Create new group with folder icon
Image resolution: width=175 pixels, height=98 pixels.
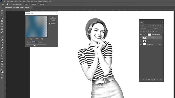pos(155,79)
